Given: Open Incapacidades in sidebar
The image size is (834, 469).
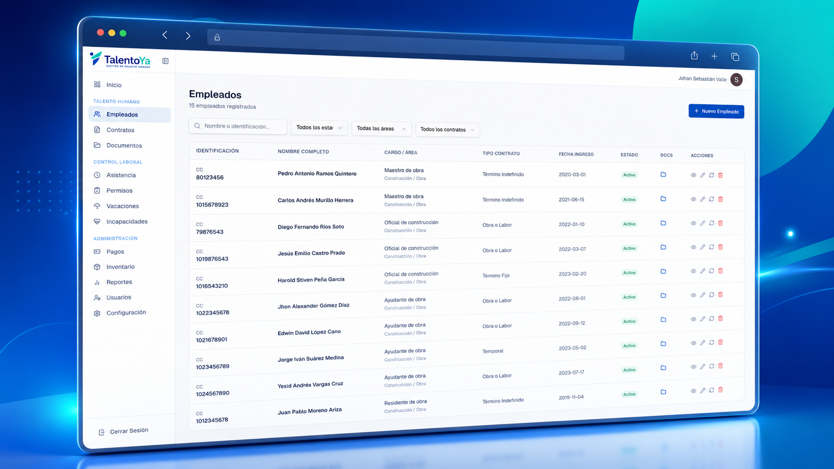Looking at the screenshot, I should [127, 221].
